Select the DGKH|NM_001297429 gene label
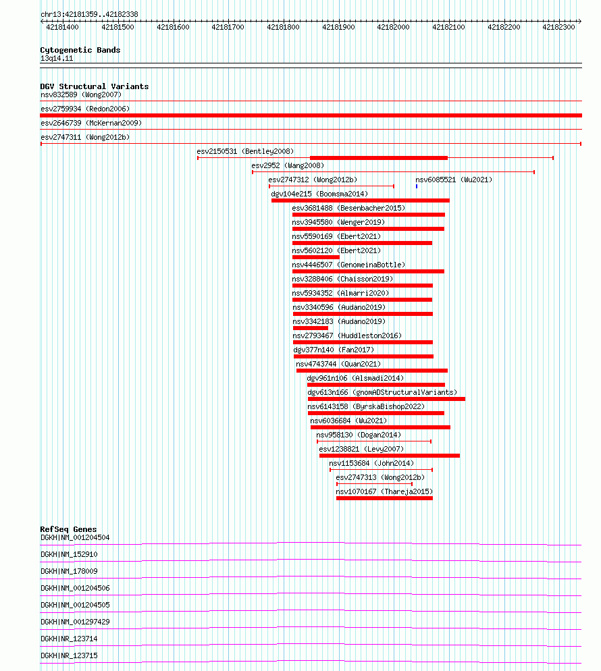The height and width of the screenshot is (671, 601). [x=75, y=621]
